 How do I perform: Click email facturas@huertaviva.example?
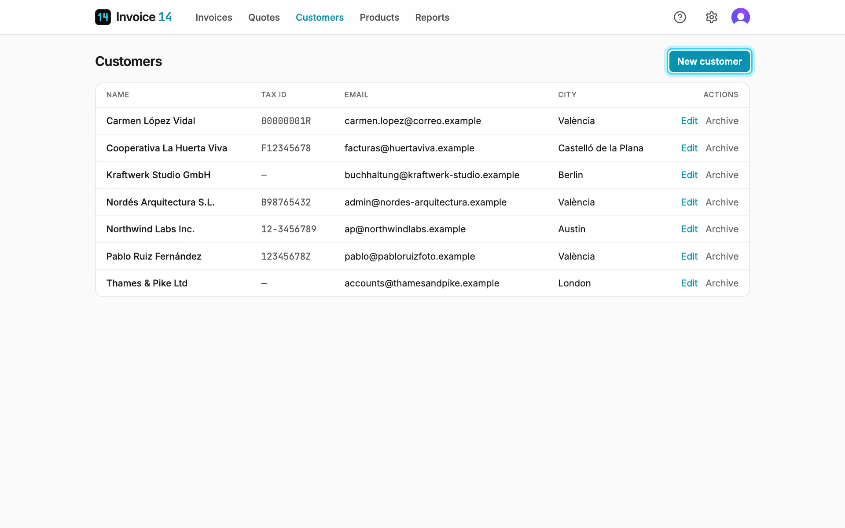pos(409,148)
